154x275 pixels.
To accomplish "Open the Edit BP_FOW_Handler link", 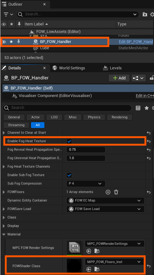I will 136,42.
